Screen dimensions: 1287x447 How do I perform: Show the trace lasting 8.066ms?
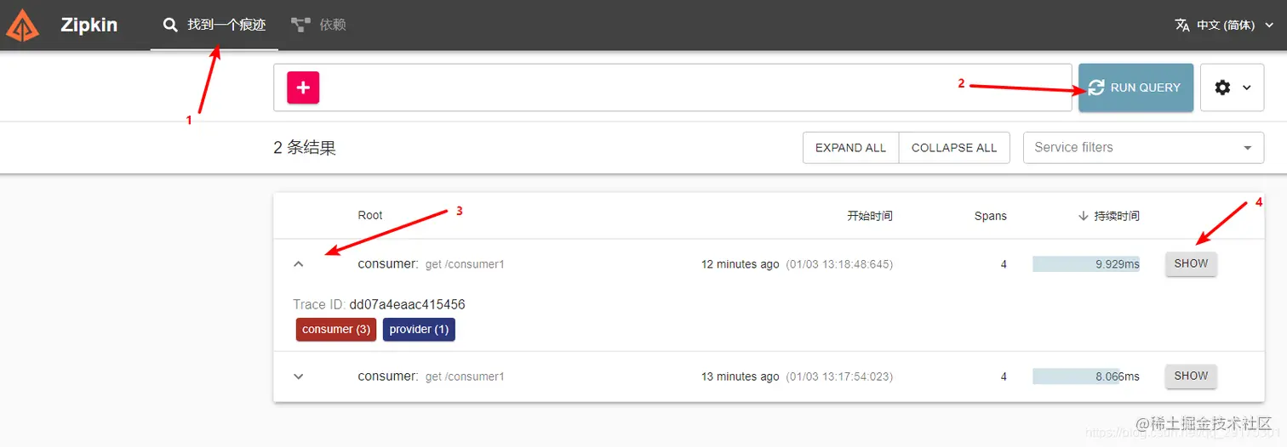pyautogui.click(x=1191, y=376)
